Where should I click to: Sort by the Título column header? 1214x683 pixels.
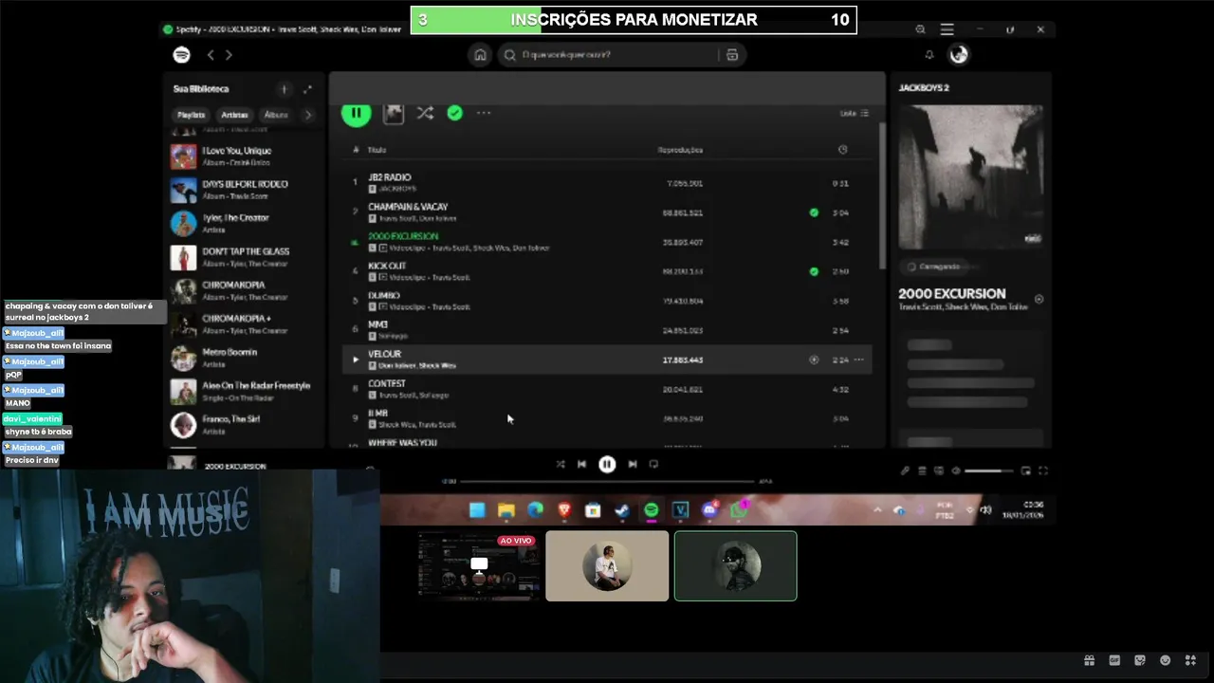coord(377,150)
